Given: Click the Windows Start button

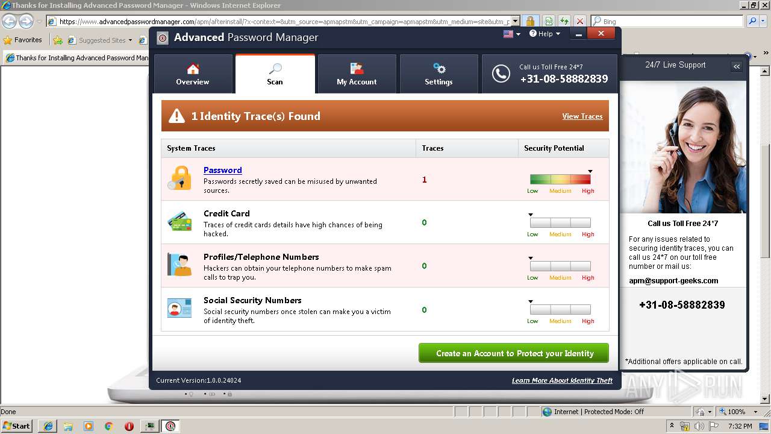Looking at the screenshot, I should (16, 426).
